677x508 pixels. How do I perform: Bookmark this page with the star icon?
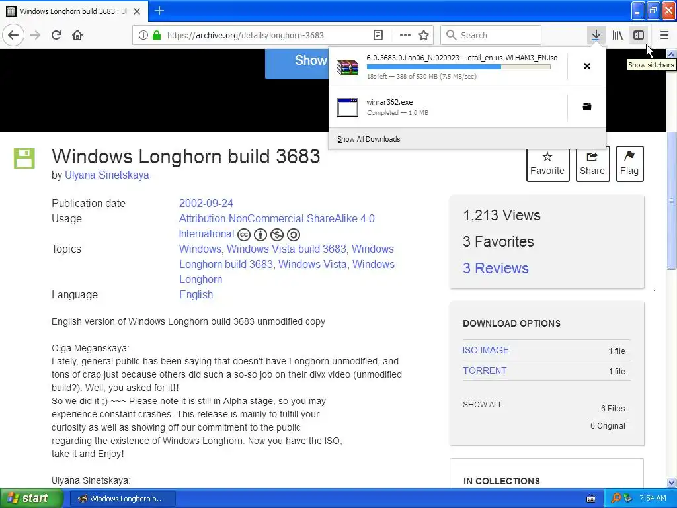click(x=424, y=35)
